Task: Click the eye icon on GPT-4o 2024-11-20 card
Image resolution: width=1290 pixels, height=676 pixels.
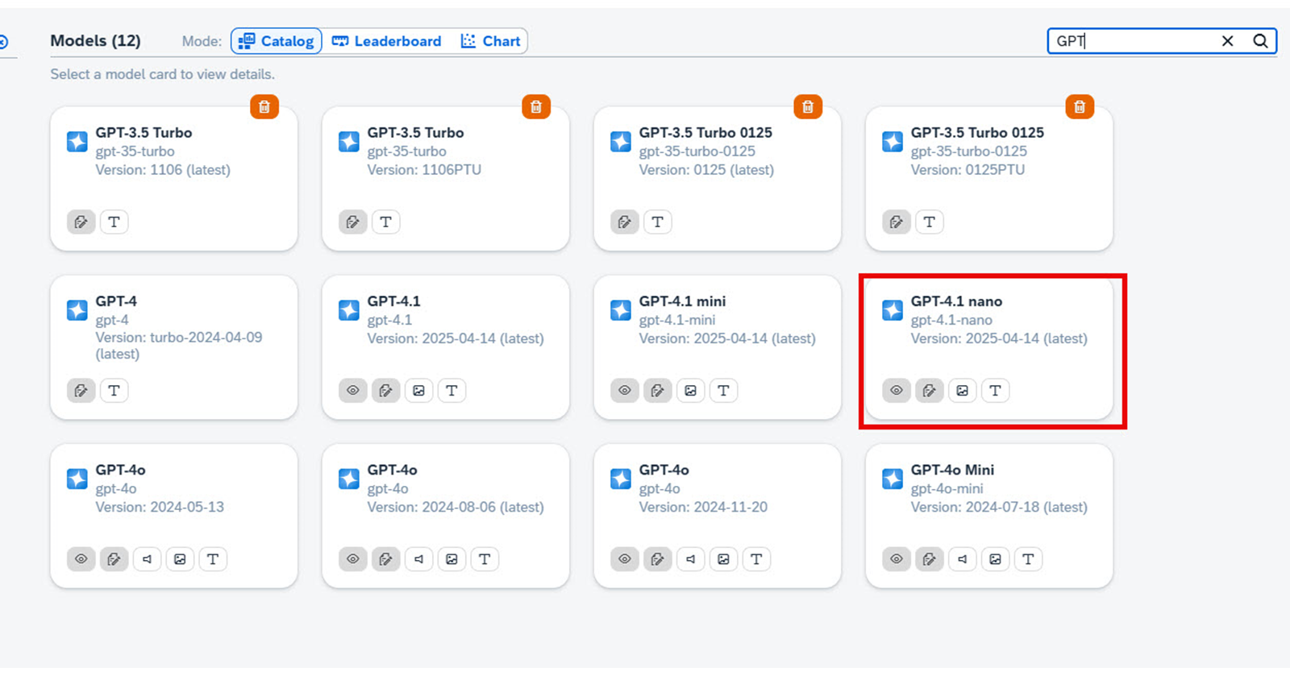Action: tap(624, 559)
